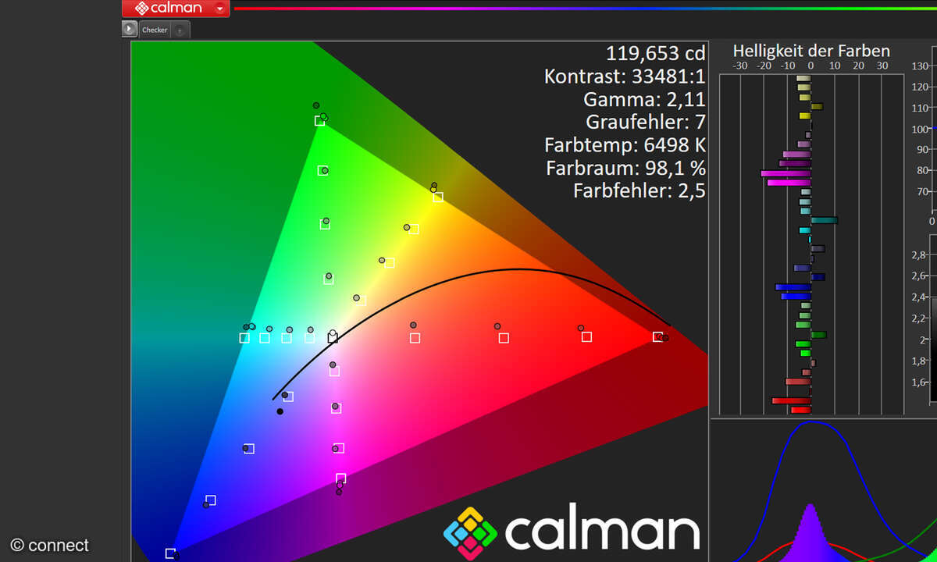Select the Farbtemp 6498 K readout
The width and height of the screenshot is (937, 562).
coord(624,145)
